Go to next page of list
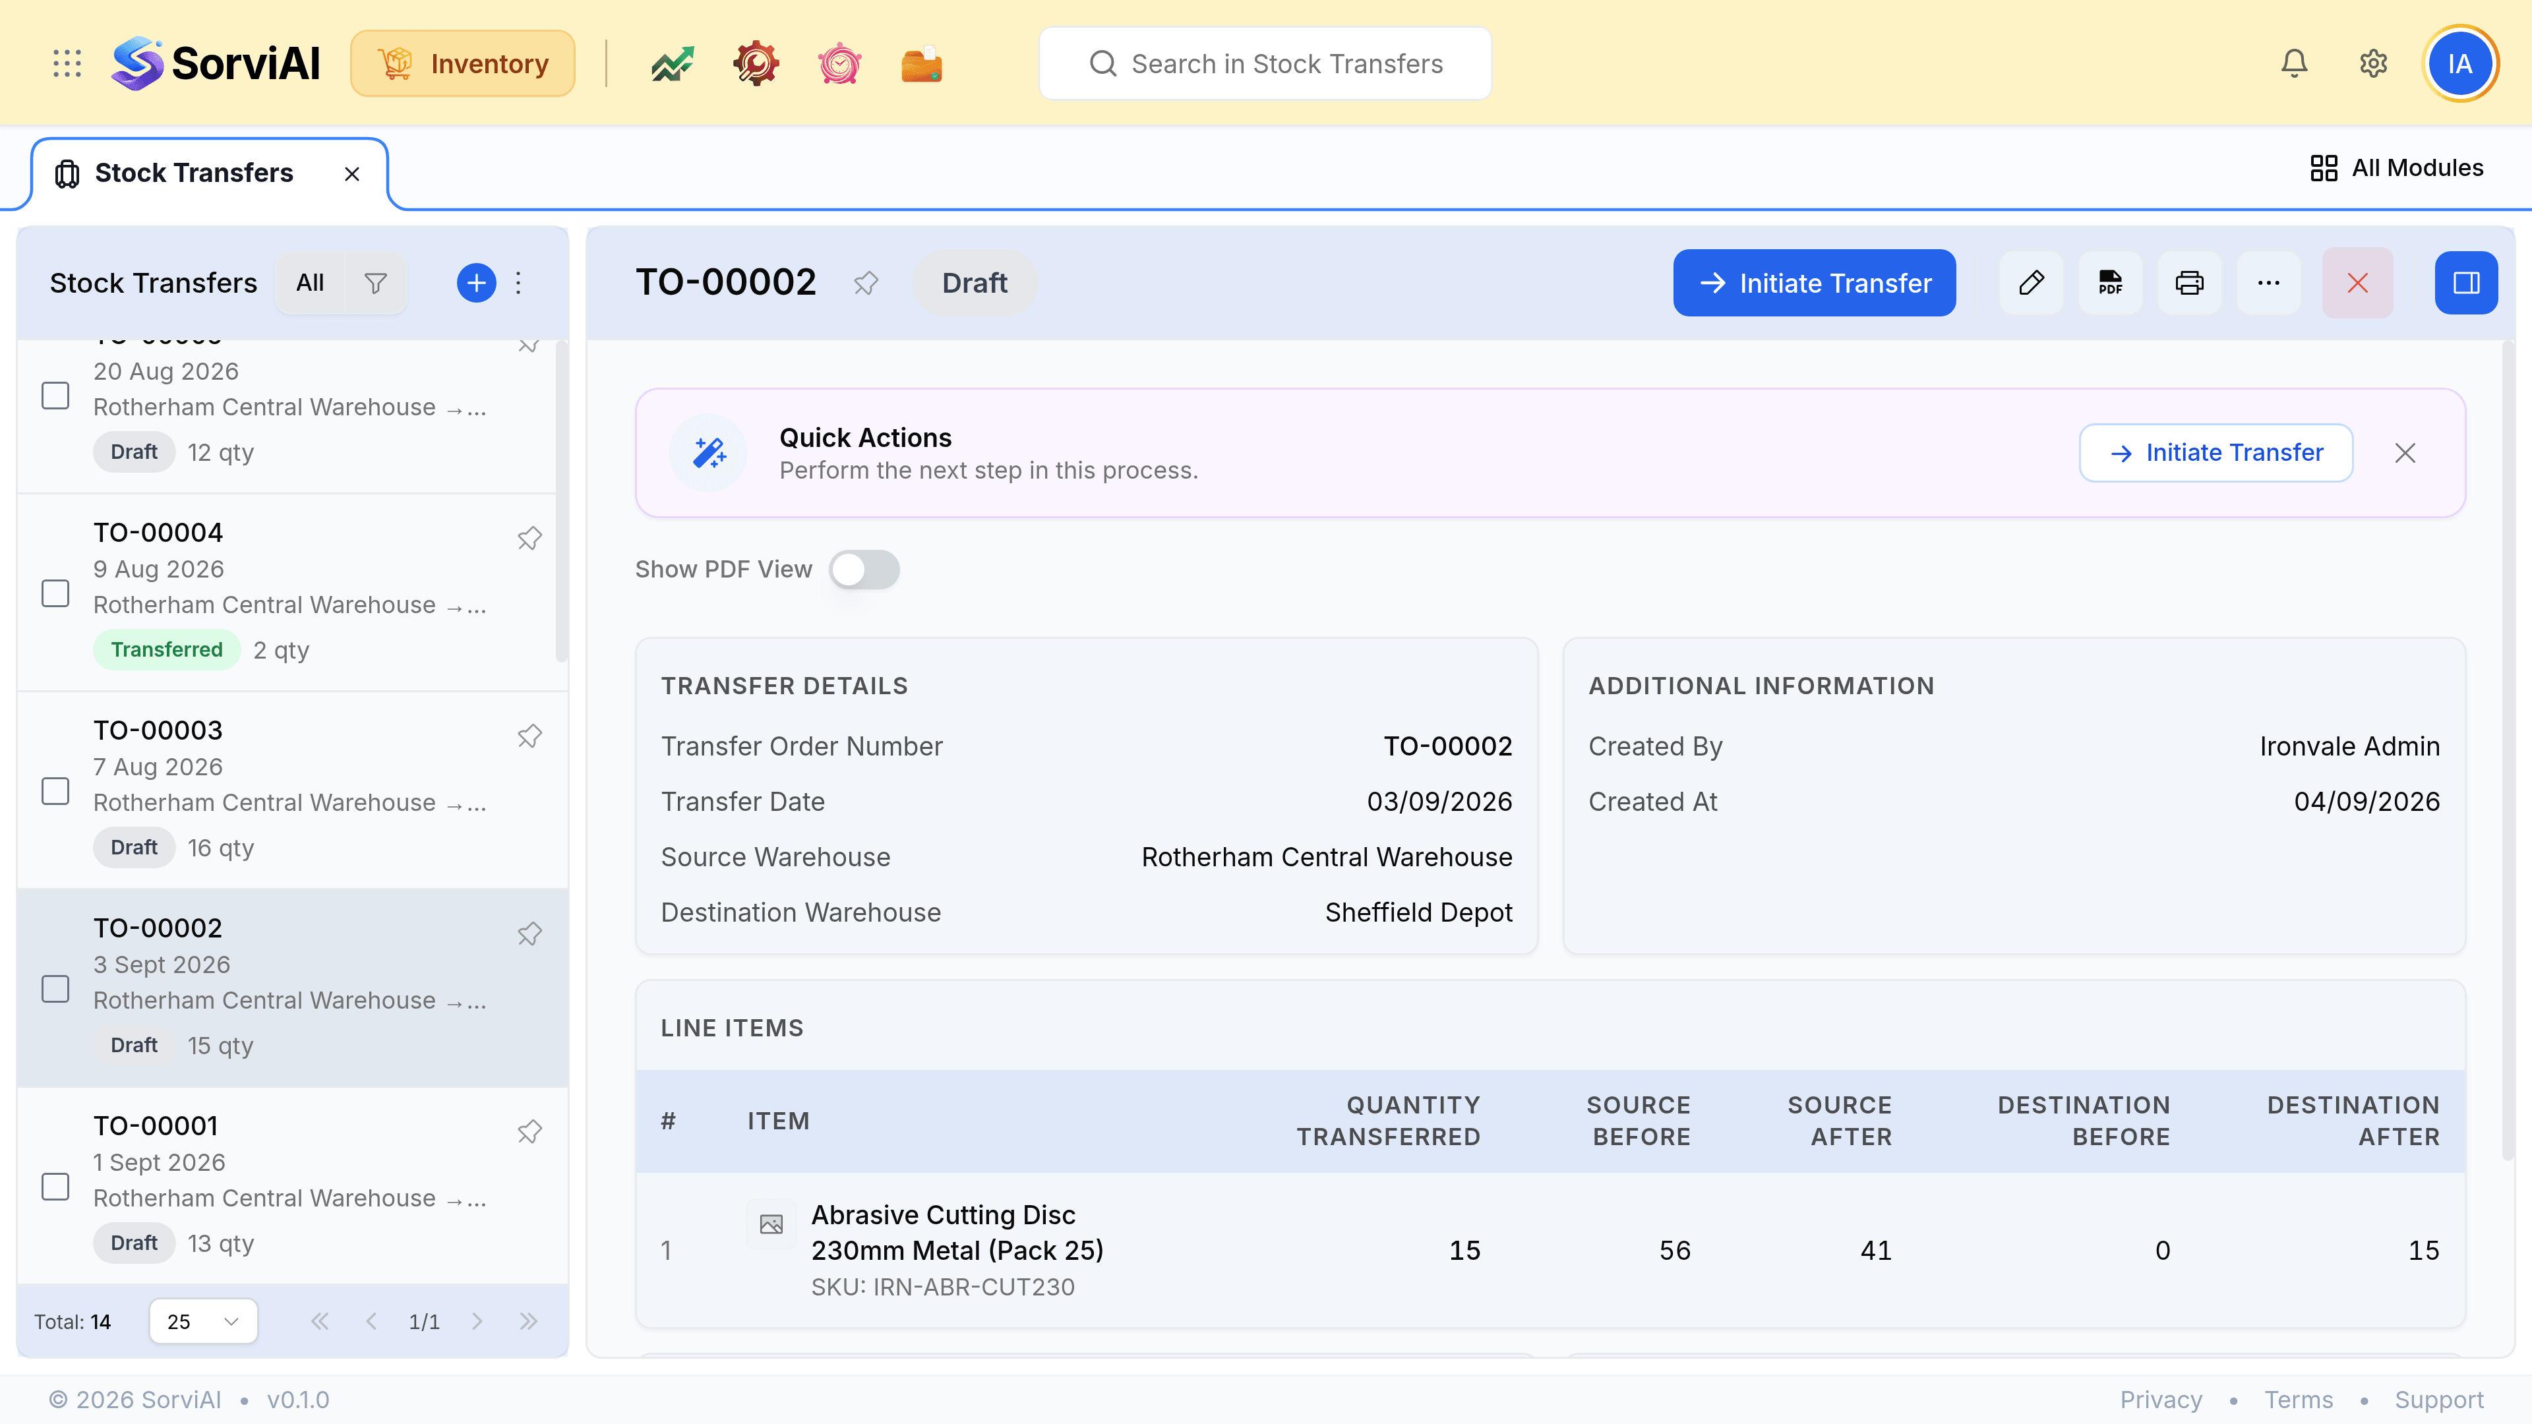 pyautogui.click(x=477, y=1320)
